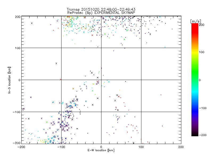Click the "E-W location [km]" axis label

point(101,150)
